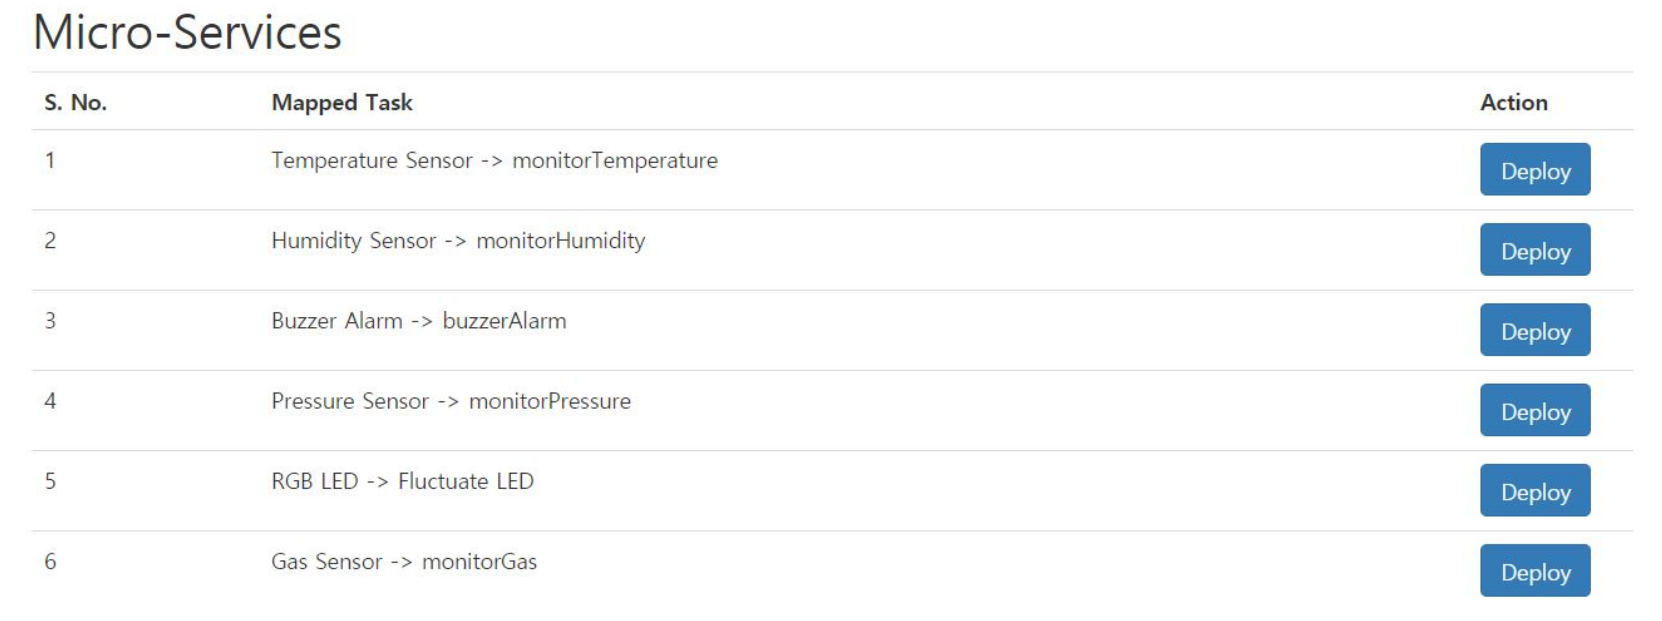Click the Gas Sensor -> monitorGas text
Screen dimensions: 1662x621
pos(403,562)
